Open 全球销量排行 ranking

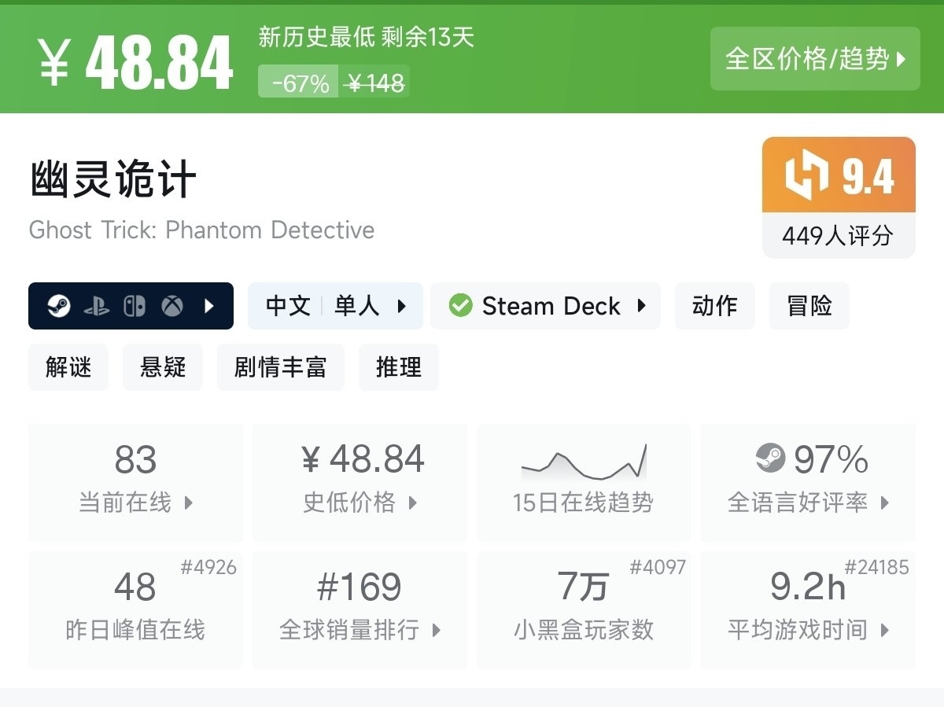[360, 609]
